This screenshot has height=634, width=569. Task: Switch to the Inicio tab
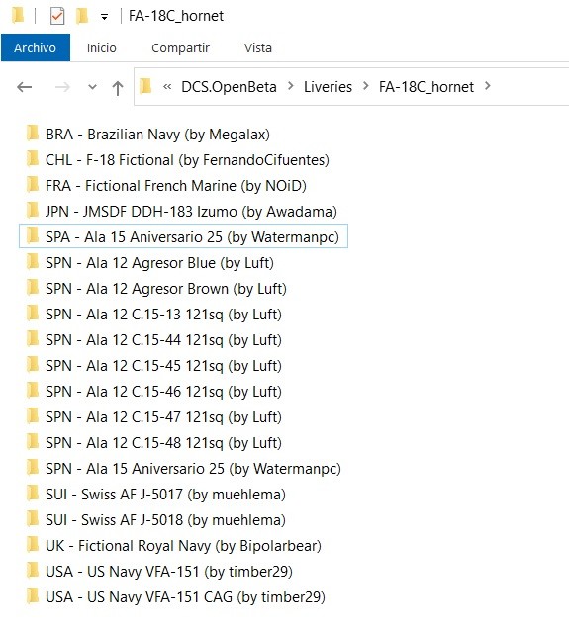click(x=102, y=48)
